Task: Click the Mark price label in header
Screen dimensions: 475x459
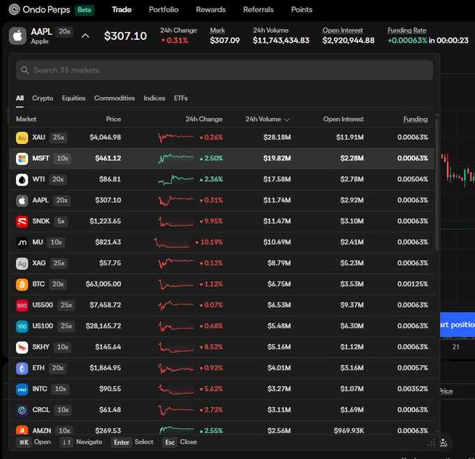Action: [217, 30]
